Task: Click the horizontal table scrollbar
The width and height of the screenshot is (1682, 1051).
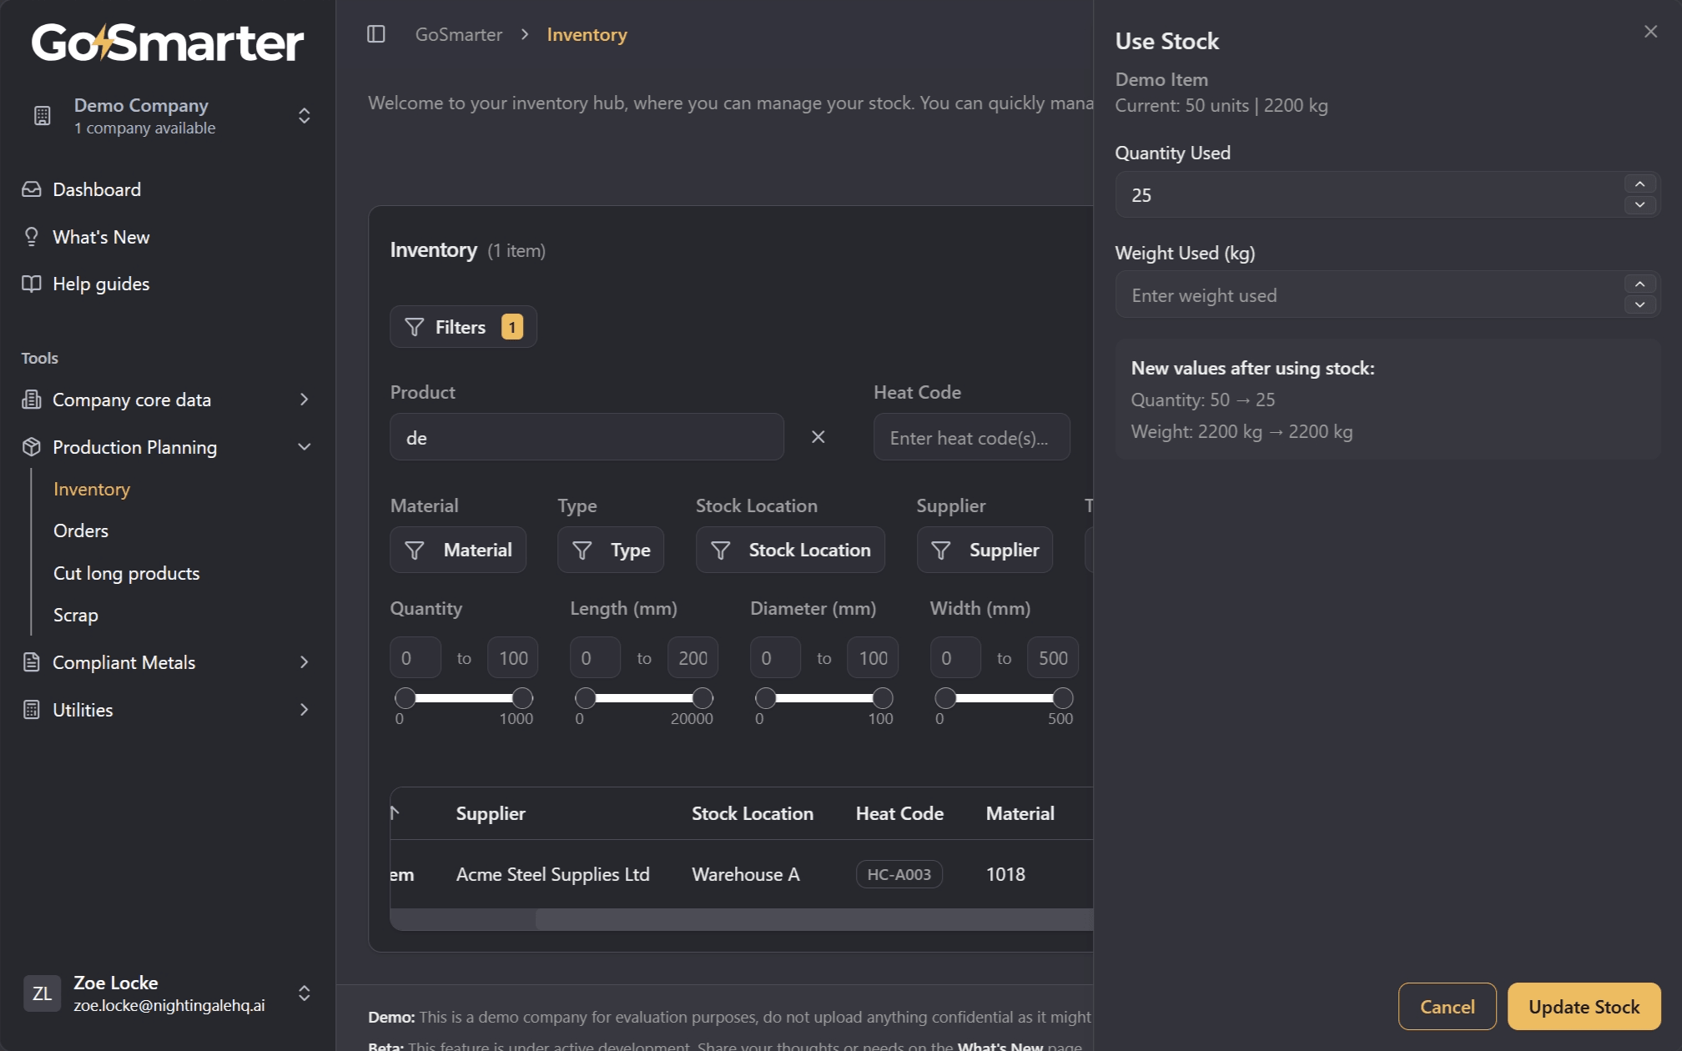Action: (x=813, y=919)
